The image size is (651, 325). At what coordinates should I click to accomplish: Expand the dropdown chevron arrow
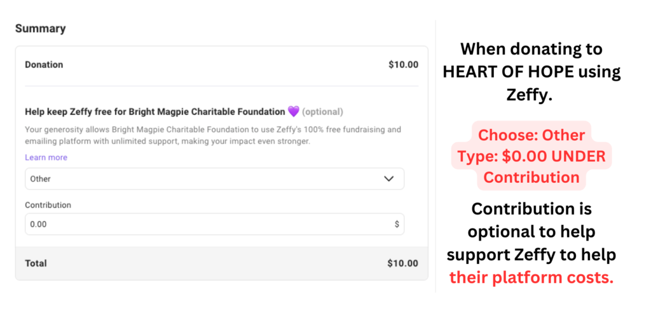click(389, 179)
